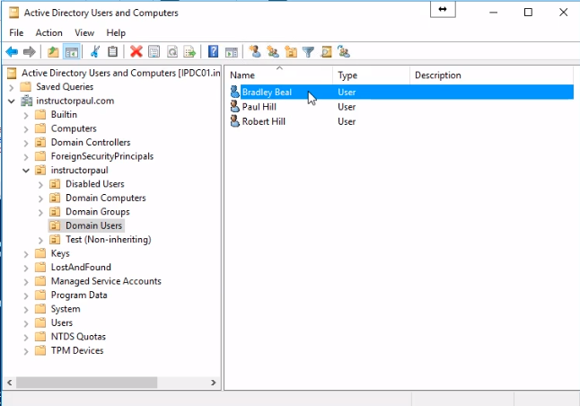Screen dimensions: 580x406
Task: Select the tree root Active Directory Users and Computers
Action: pos(120,73)
